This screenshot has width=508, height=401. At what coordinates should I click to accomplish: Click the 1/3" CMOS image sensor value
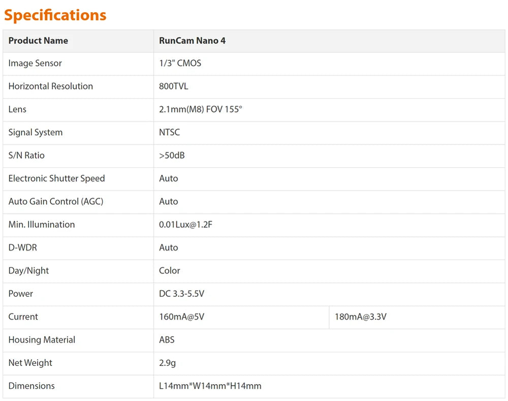click(180, 64)
